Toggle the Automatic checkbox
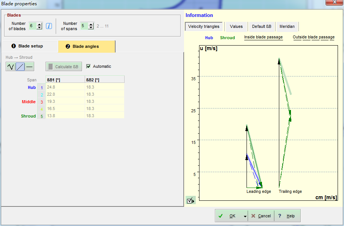Screen dimensions: 344x226 (x=88, y=66)
